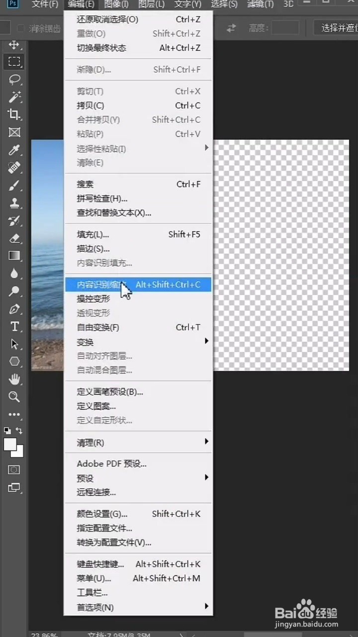
Task: Choose 还原取消选择(O) from the menu
Action: [138, 20]
